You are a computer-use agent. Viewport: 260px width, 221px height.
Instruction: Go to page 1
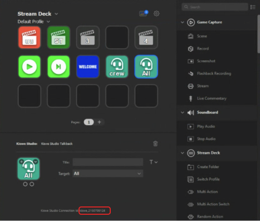(x=89, y=122)
